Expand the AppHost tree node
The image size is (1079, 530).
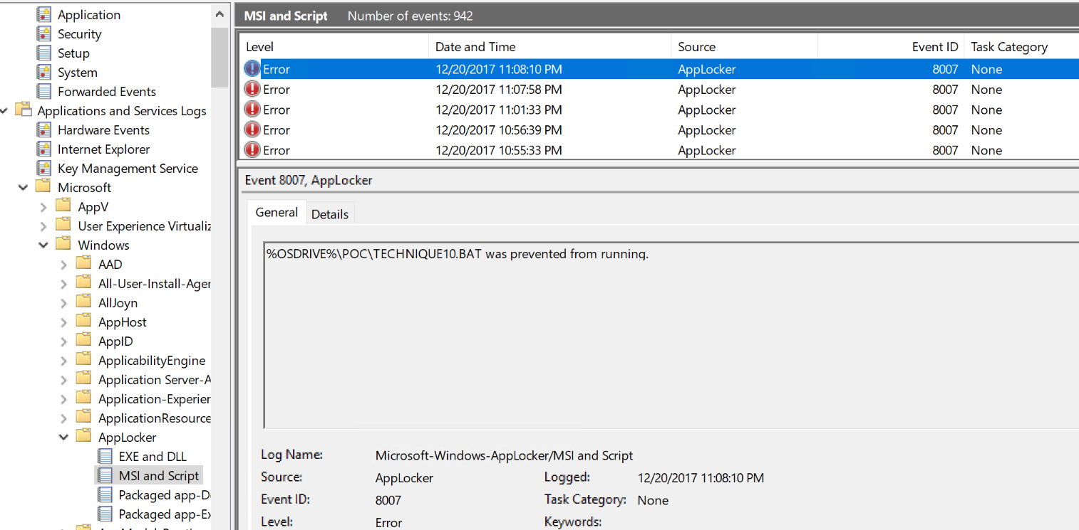point(63,322)
